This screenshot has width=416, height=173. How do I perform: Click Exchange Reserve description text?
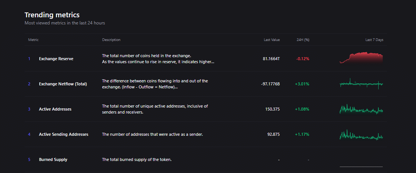point(158,59)
